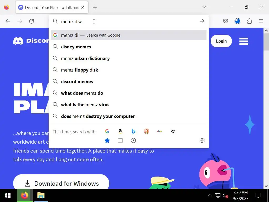Choose 'memz urban dictionary' suggestion

tap(128, 58)
